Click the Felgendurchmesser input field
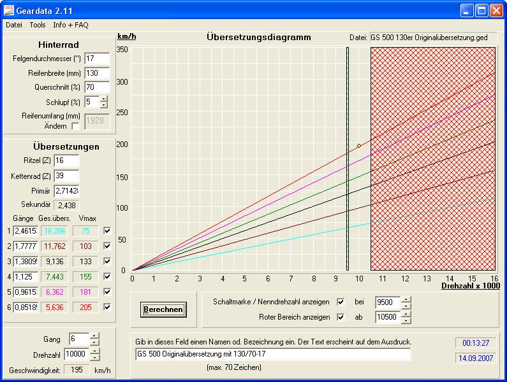Screen dimensions: 507x382 pyautogui.click(x=97, y=59)
